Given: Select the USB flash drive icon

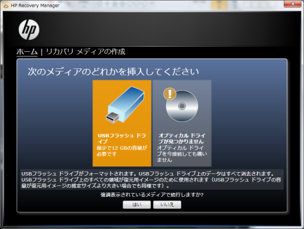Looking at the screenshot, I should pyautogui.click(x=125, y=105).
